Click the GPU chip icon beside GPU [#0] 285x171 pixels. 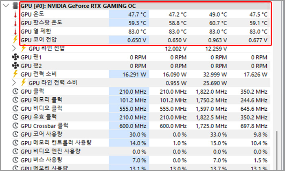click(x=15, y=6)
